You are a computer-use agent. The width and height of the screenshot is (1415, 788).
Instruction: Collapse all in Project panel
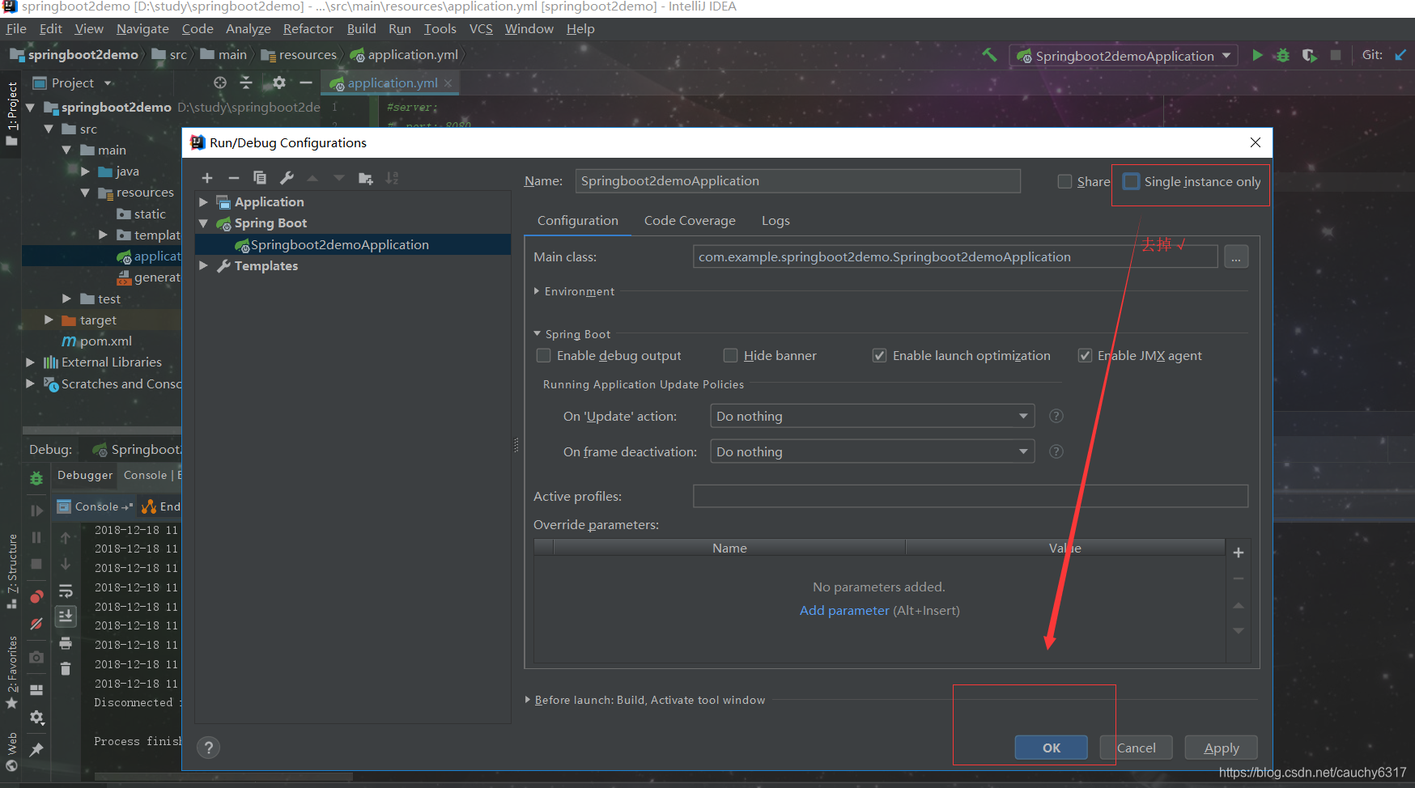246,83
